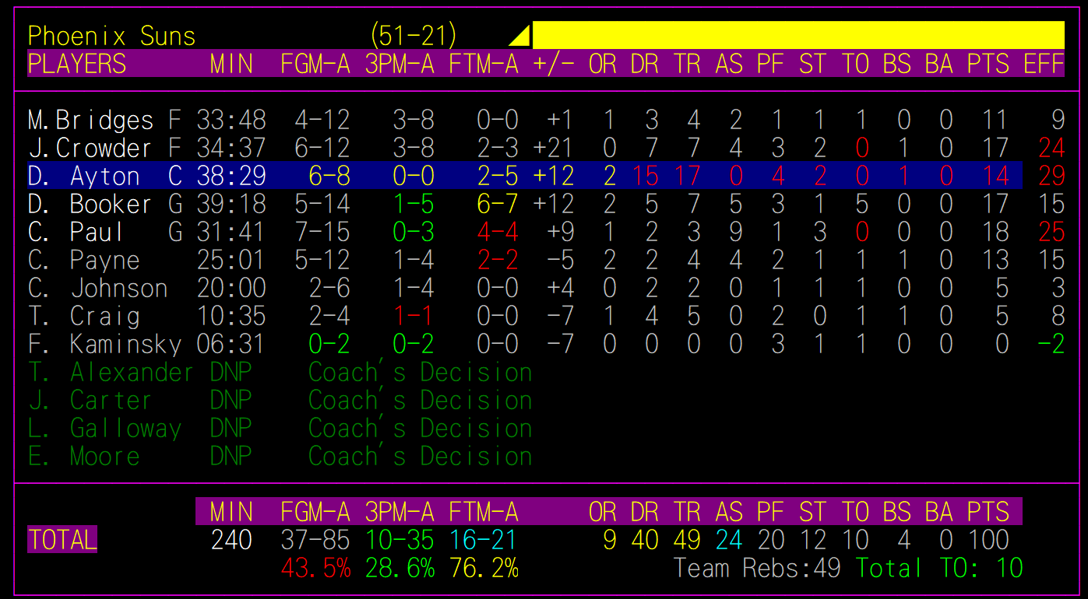Select Paul's field goals value 7-15

[322, 232]
